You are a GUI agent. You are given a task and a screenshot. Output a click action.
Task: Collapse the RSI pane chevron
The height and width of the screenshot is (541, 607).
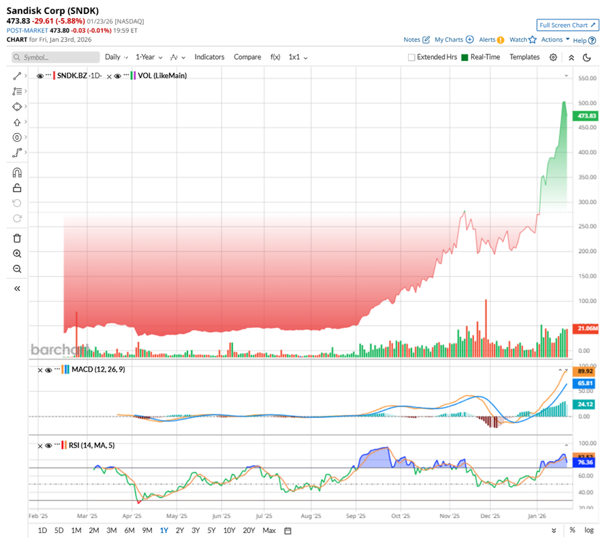coord(567,446)
